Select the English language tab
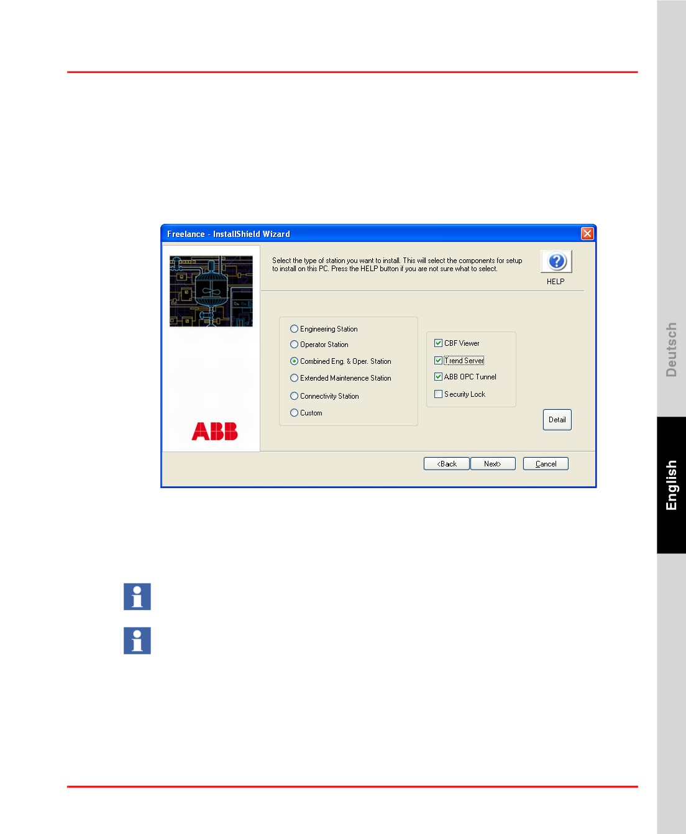 672,485
